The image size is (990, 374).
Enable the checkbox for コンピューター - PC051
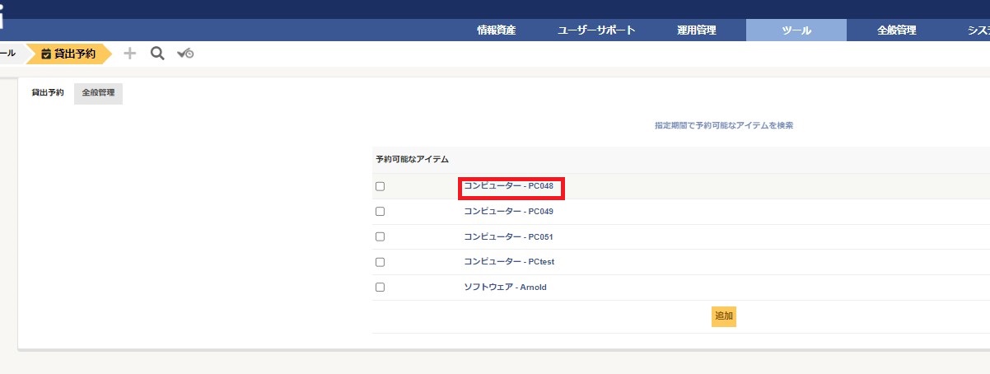380,236
